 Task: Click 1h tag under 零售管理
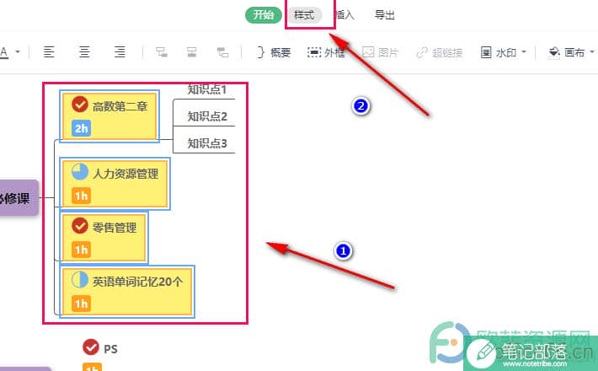[81, 250]
